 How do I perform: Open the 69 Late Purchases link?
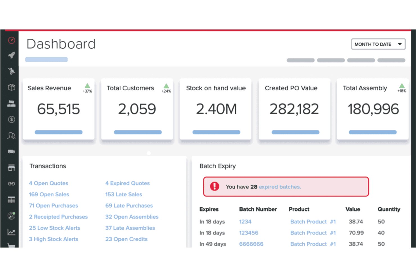129,206
